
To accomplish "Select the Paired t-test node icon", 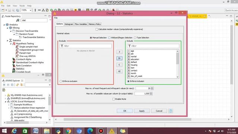I will tap(17, 53).
